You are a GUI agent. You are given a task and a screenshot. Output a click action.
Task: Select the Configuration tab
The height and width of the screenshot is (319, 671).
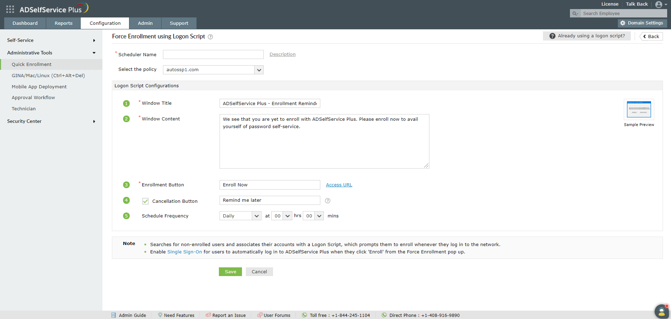click(x=105, y=23)
